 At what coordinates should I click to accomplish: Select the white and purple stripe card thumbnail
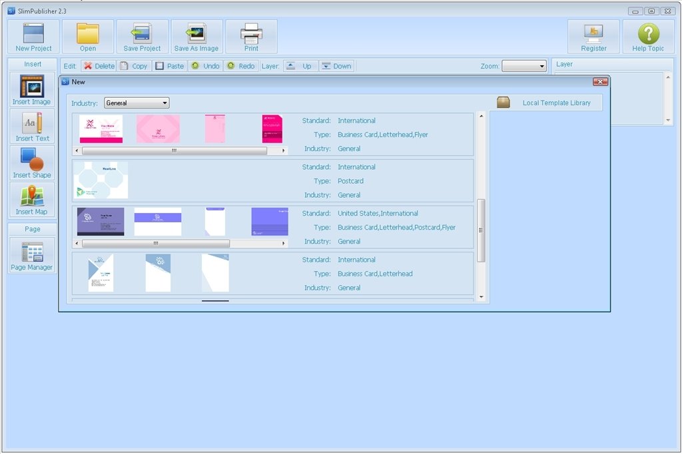158,222
